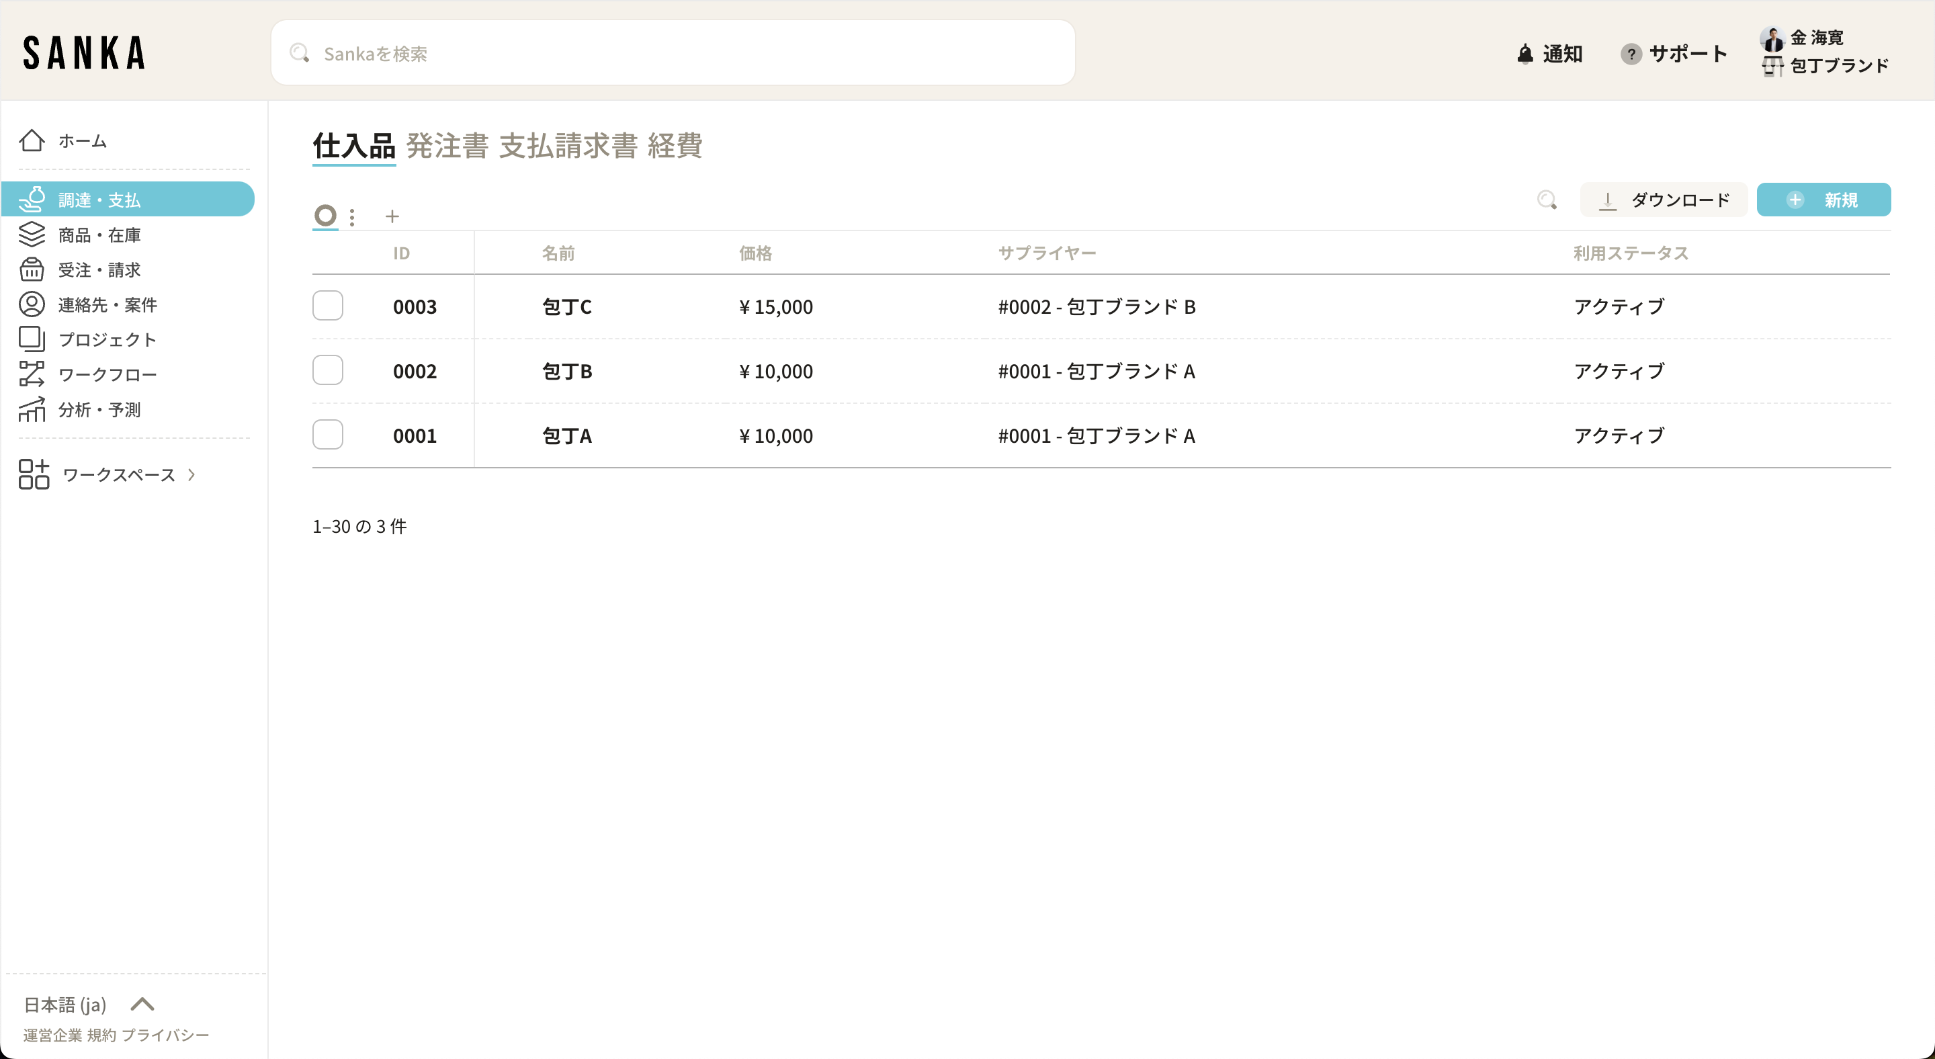Expand the ワークスペース chevron menu
Screen dimensions: 1935x1059
click(x=191, y=474)
